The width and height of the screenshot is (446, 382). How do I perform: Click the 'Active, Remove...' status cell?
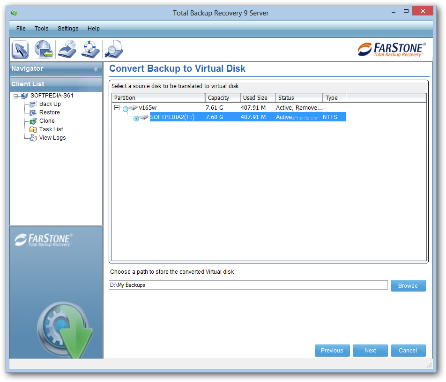299,108
